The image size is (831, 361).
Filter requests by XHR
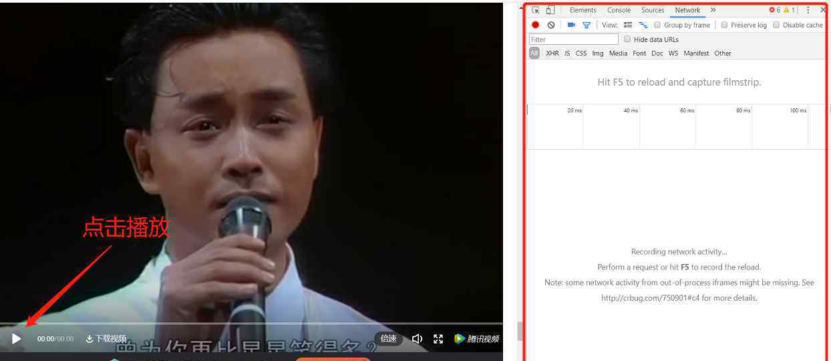[552, 53]
